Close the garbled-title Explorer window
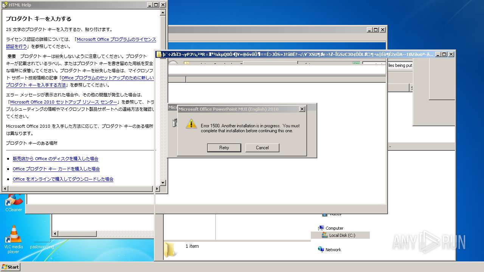484x272 pixels. [451, 54]
